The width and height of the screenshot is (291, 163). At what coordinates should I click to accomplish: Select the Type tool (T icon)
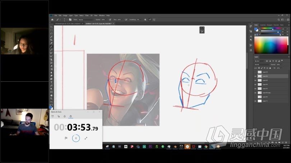coord(51,82)
